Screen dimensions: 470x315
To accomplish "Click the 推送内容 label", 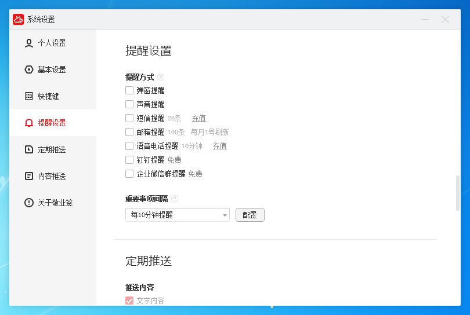I will pyautogui.click(x=140, y=287).
